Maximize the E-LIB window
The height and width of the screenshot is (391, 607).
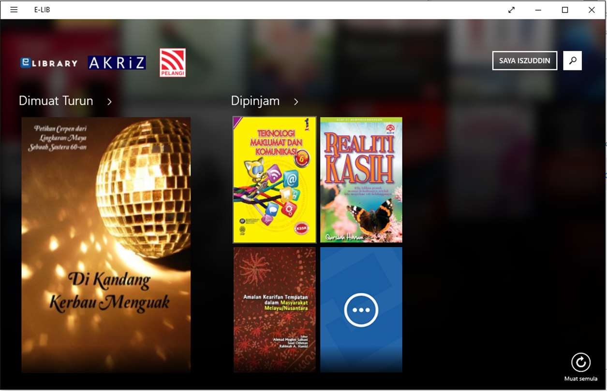[564, 10]
